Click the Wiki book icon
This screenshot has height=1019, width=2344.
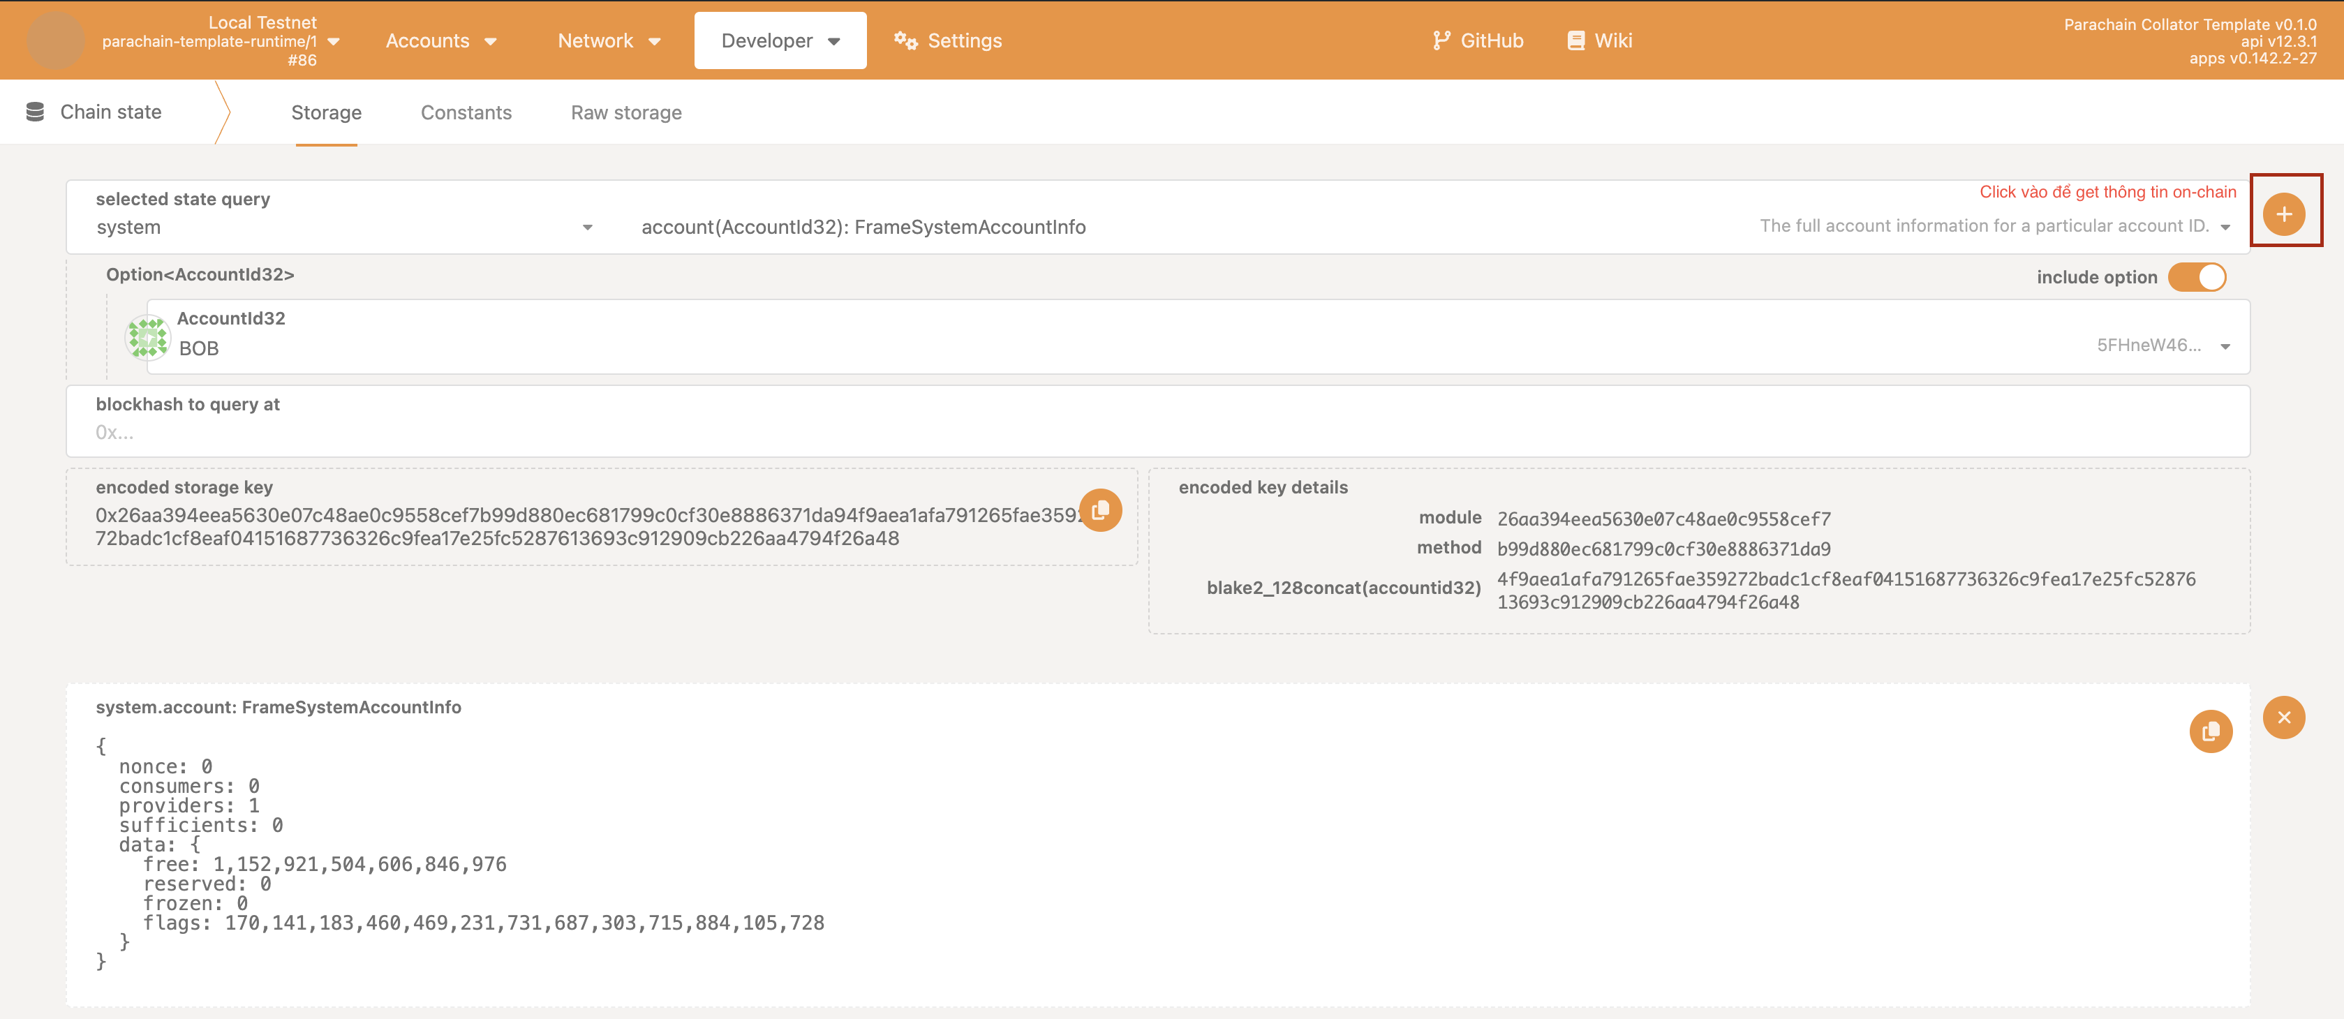coord(1576,41)
